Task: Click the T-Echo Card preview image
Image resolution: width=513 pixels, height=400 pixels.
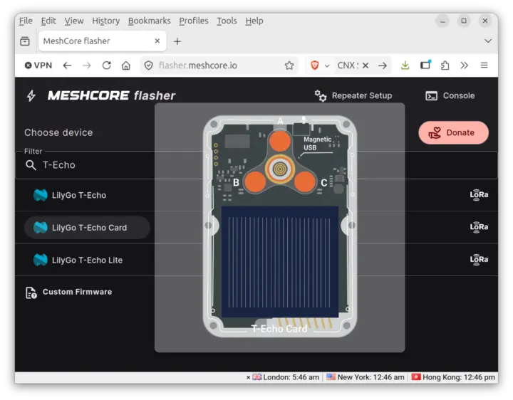Action: [280, 228]
